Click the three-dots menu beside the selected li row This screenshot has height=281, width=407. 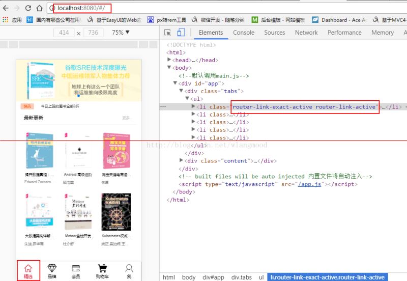pyautogui.click(x=163, y=106)
